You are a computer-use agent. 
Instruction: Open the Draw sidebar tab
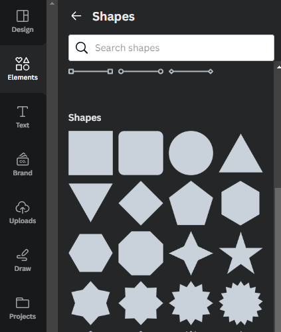pyautogui.click(x=23, y=260)
